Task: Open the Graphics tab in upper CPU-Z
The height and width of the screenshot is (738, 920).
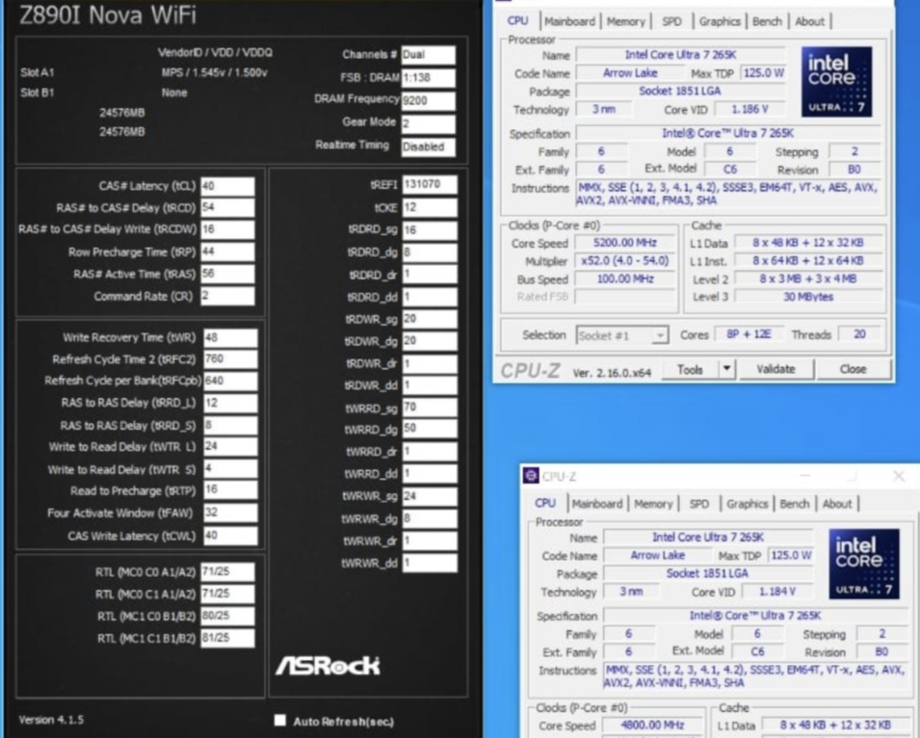Action: (720, 22)
